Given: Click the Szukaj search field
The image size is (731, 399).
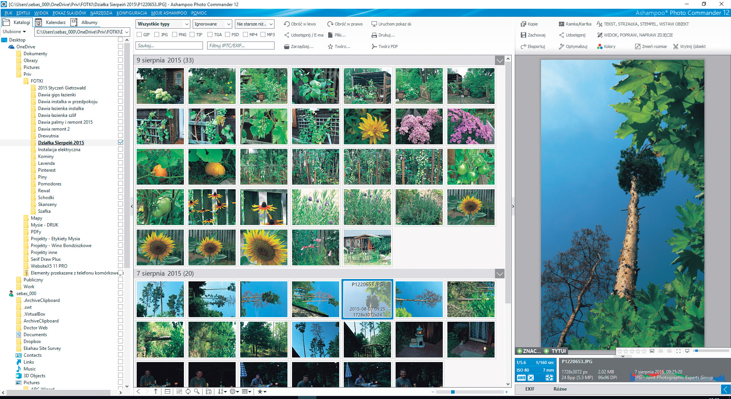Looking at the screenshot, I should point(169,46).
